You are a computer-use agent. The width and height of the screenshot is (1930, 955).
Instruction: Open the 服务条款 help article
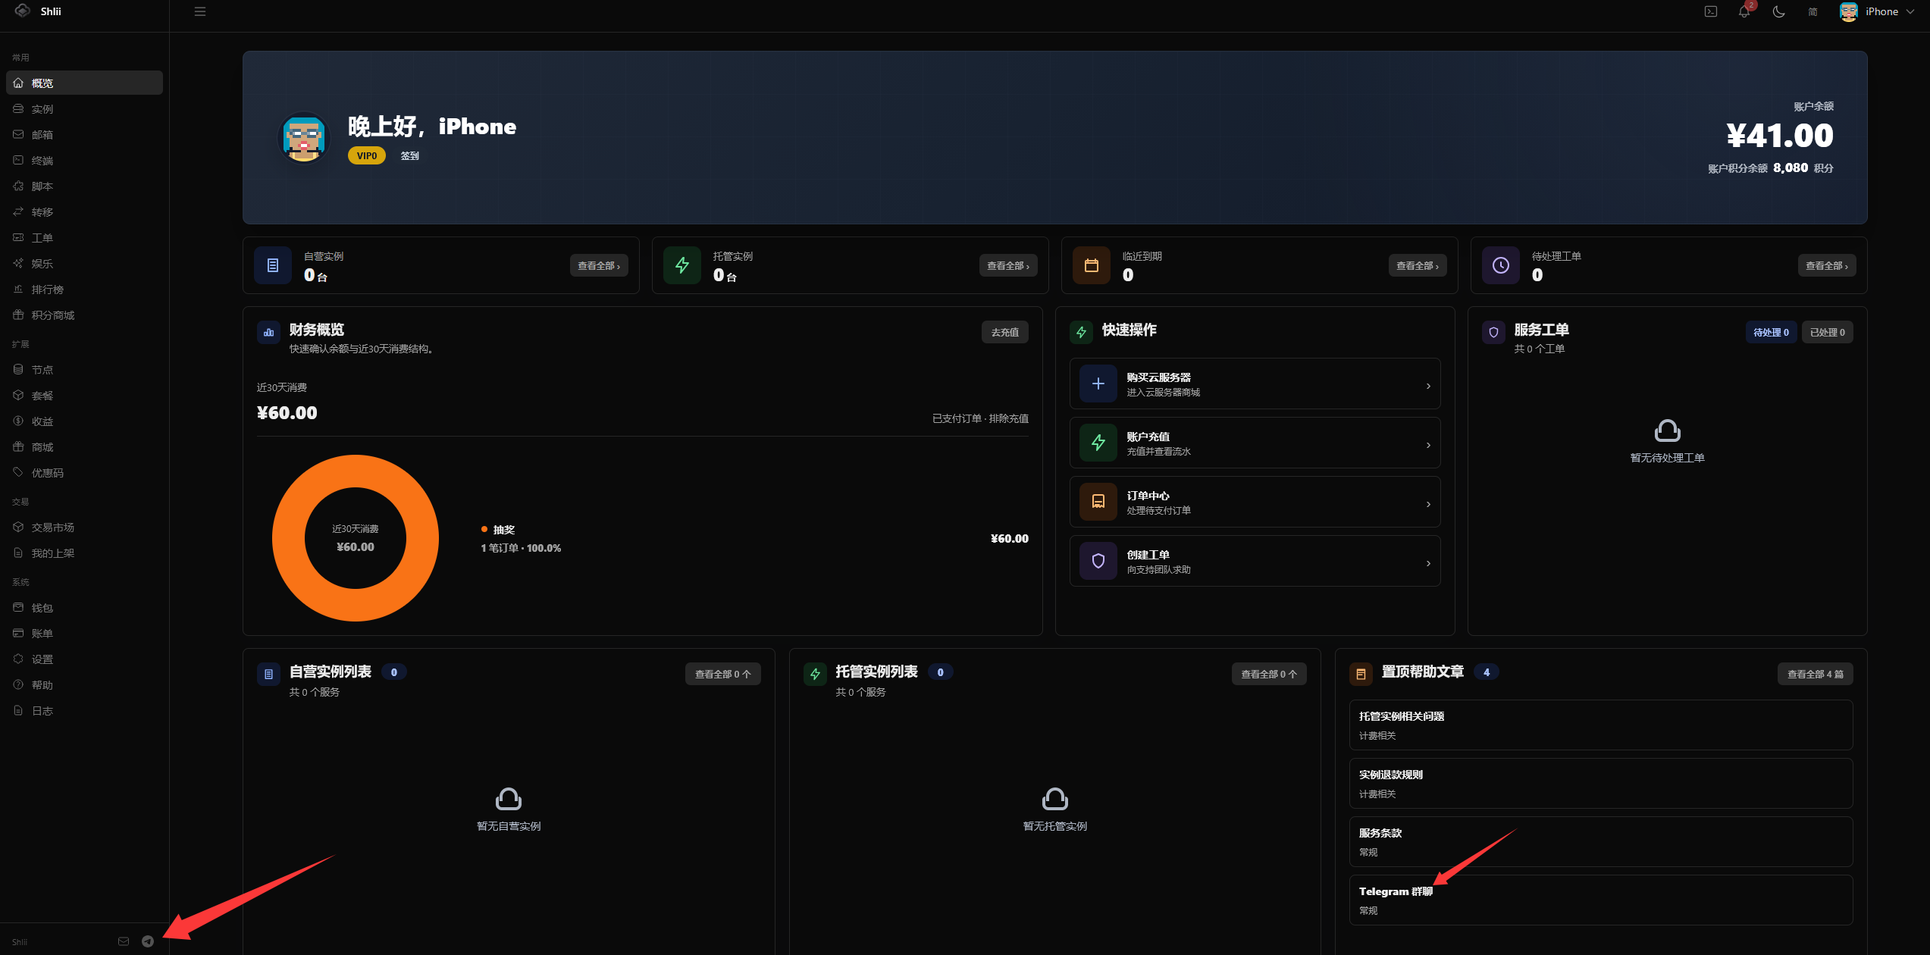click(x=1601, y=842)
